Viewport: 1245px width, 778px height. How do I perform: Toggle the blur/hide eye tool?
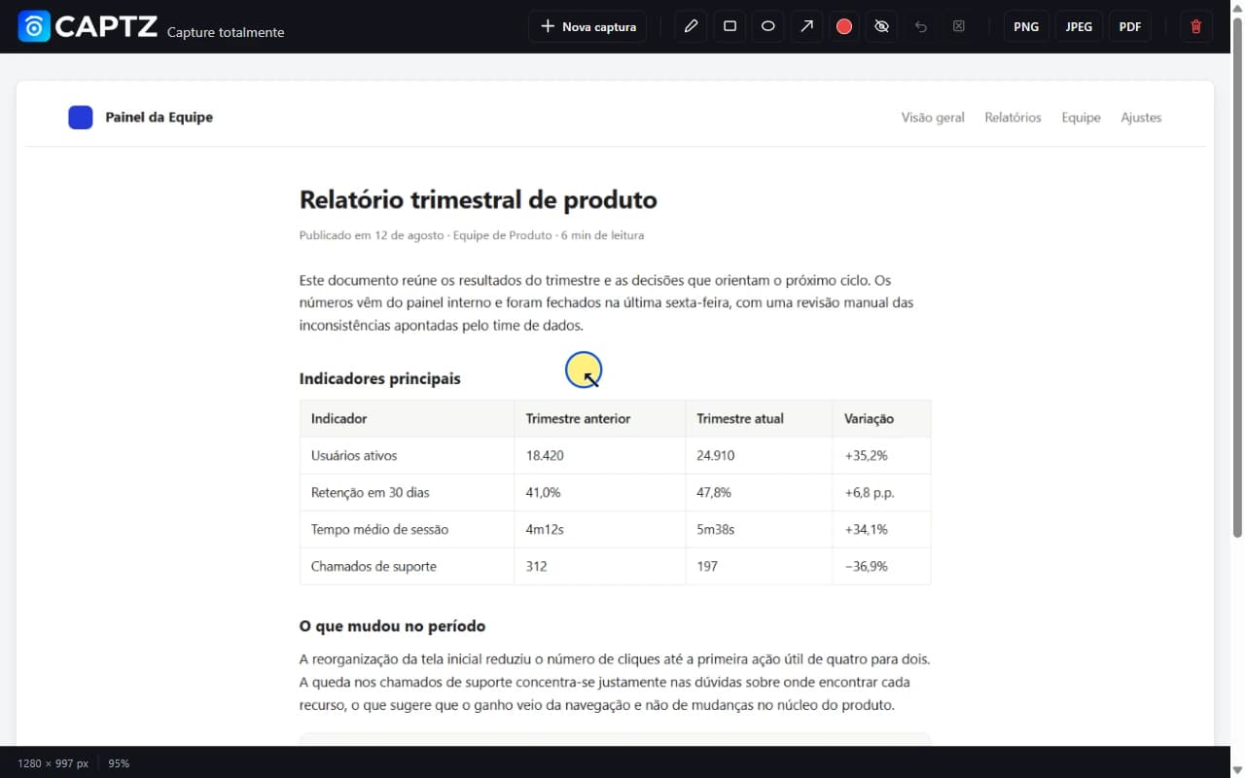[882, 26]
